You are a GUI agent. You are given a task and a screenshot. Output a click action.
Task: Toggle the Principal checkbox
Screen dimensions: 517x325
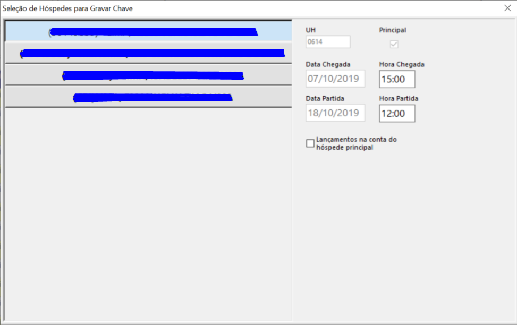(394, 44)
